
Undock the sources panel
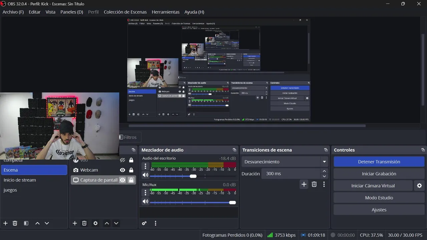pos(133,150)
